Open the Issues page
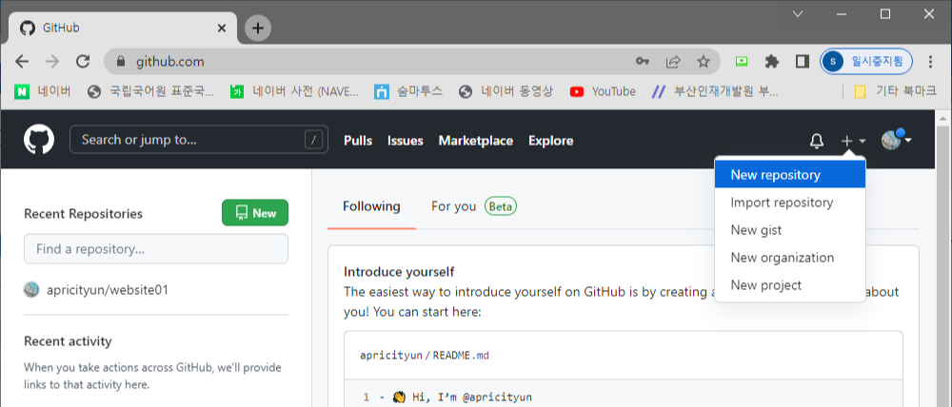 click(x=405, y=141)
